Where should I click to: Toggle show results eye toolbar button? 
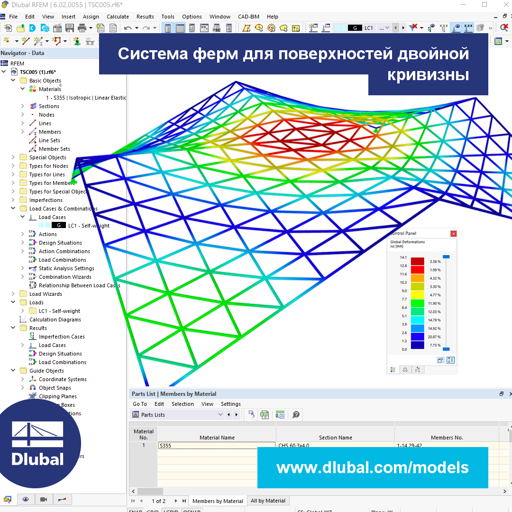click(x=456, y=28)
